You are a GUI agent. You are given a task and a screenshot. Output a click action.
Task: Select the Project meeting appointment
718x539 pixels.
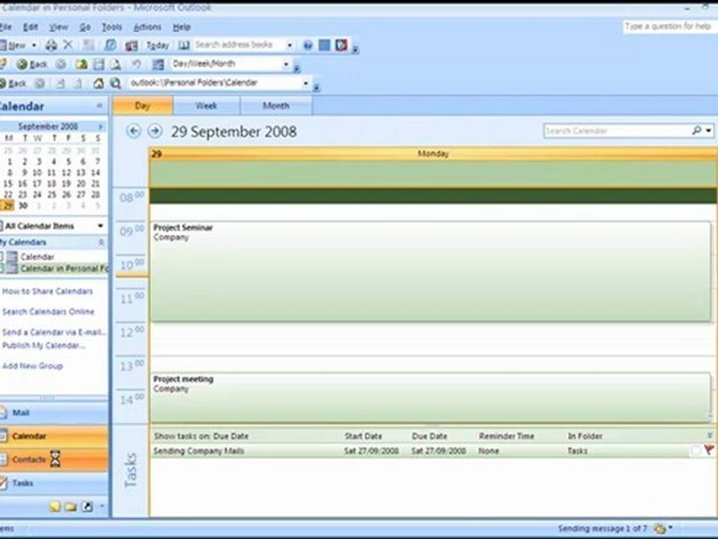[x=430, y=398]
